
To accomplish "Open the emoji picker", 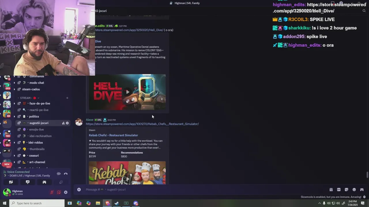I will point(354,189).
